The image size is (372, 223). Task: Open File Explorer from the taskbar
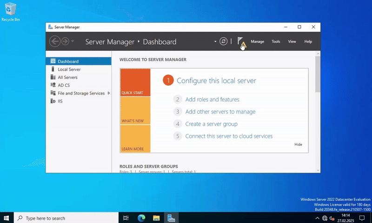(156, 218)
